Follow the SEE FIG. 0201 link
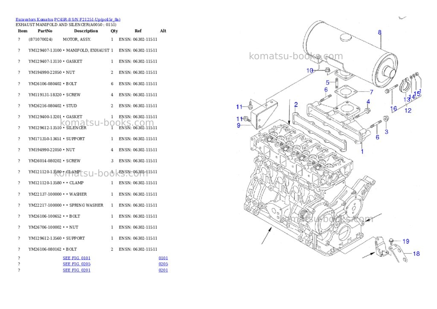This screenshot has height=309, width=437. tap(77, 270)
